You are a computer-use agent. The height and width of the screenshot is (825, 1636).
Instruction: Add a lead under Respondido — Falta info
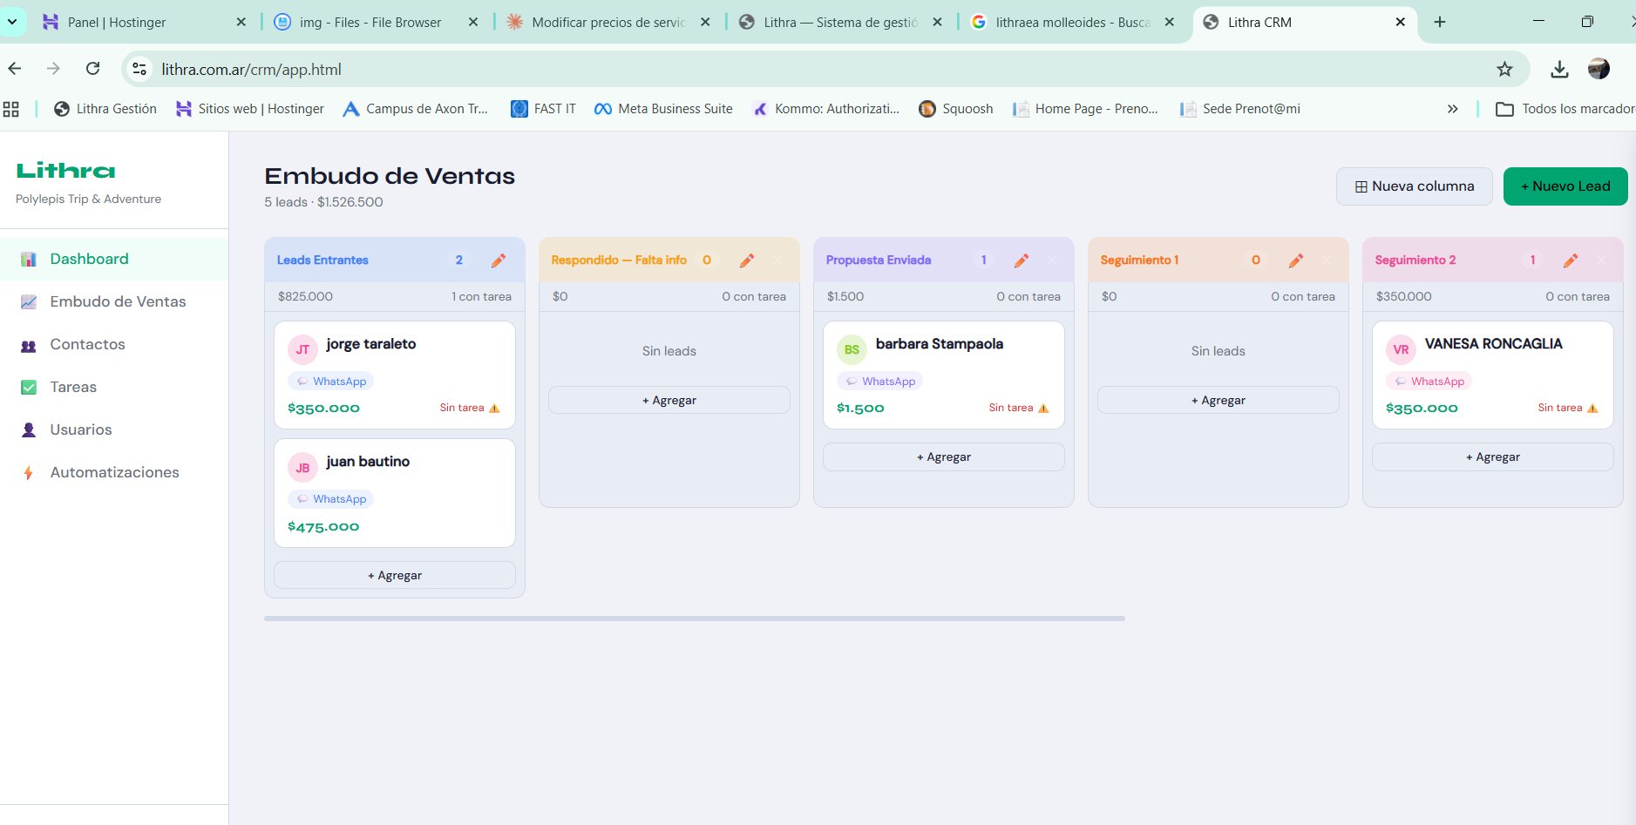click(669, 400)
